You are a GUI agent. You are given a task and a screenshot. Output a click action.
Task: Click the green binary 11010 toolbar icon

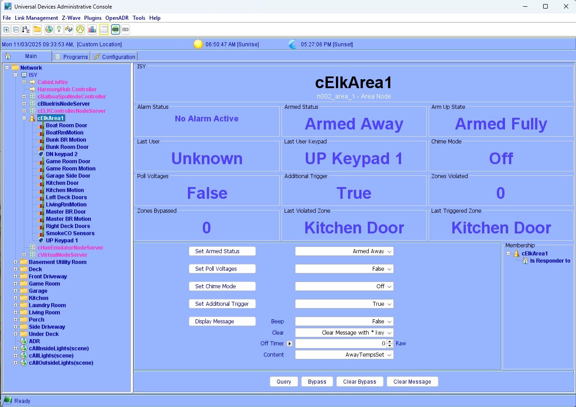(x=115, y=30)
